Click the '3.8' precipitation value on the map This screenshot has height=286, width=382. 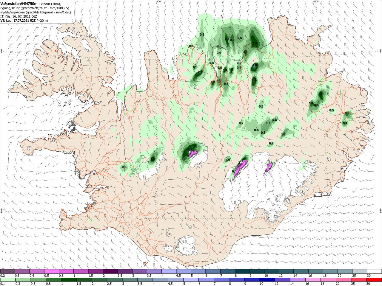[255, 65]
